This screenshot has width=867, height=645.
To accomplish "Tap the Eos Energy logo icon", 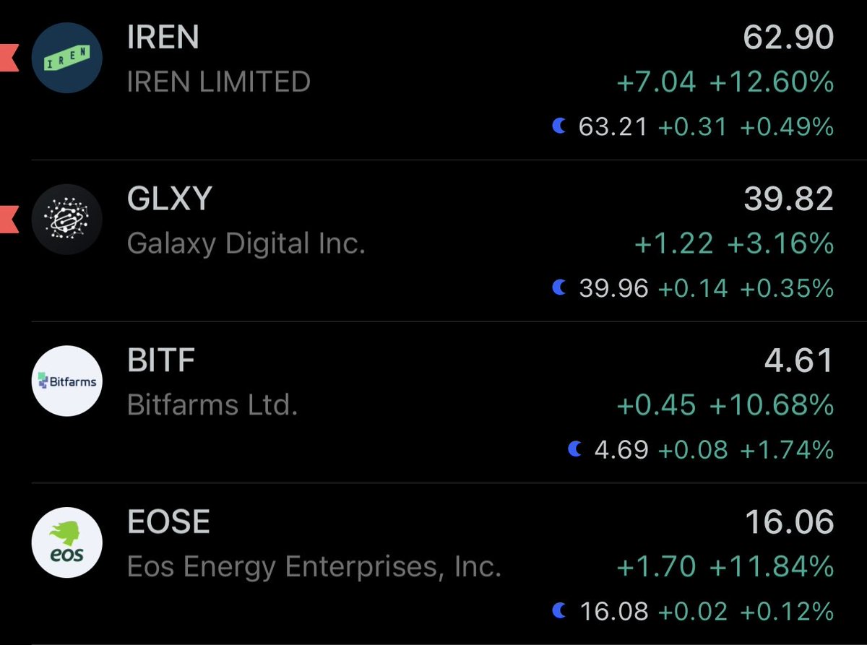I will [x=67, y=542].
